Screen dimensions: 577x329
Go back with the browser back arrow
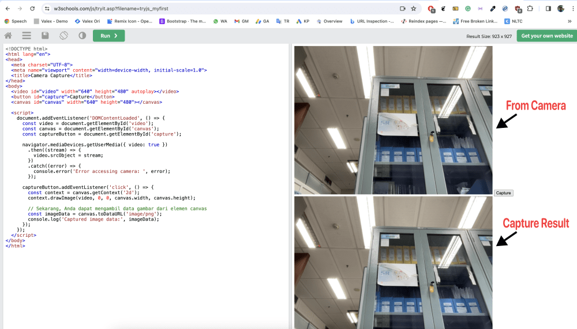coord(8,9)
